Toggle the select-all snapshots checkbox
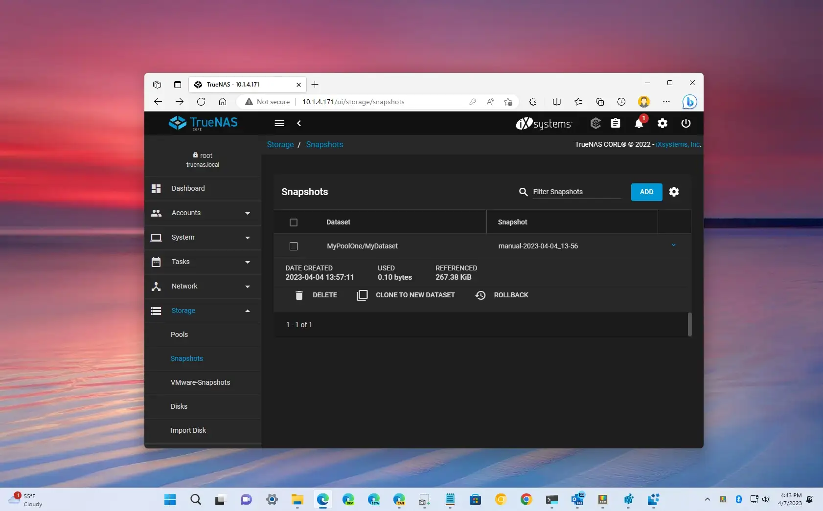 (x=294, y=222)
